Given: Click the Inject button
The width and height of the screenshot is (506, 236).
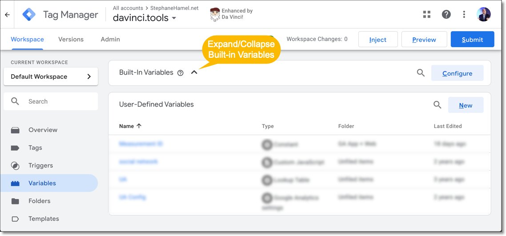Looking at the screenshot, I should 378,39.
